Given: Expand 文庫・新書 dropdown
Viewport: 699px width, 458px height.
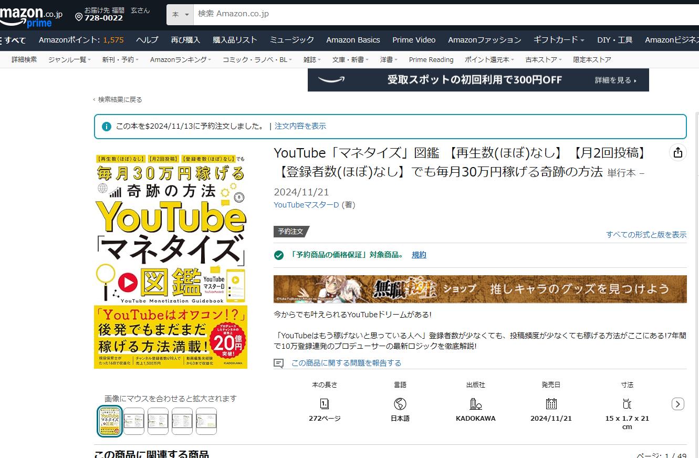Looking at the screenshot, I should click(x=350, y=60).
